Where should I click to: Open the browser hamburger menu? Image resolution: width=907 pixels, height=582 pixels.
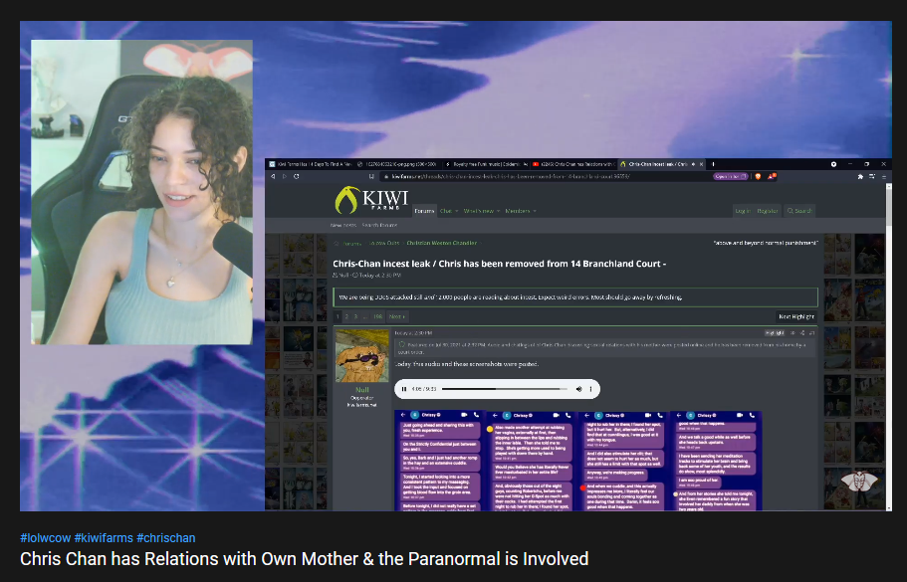click(884, 176)
